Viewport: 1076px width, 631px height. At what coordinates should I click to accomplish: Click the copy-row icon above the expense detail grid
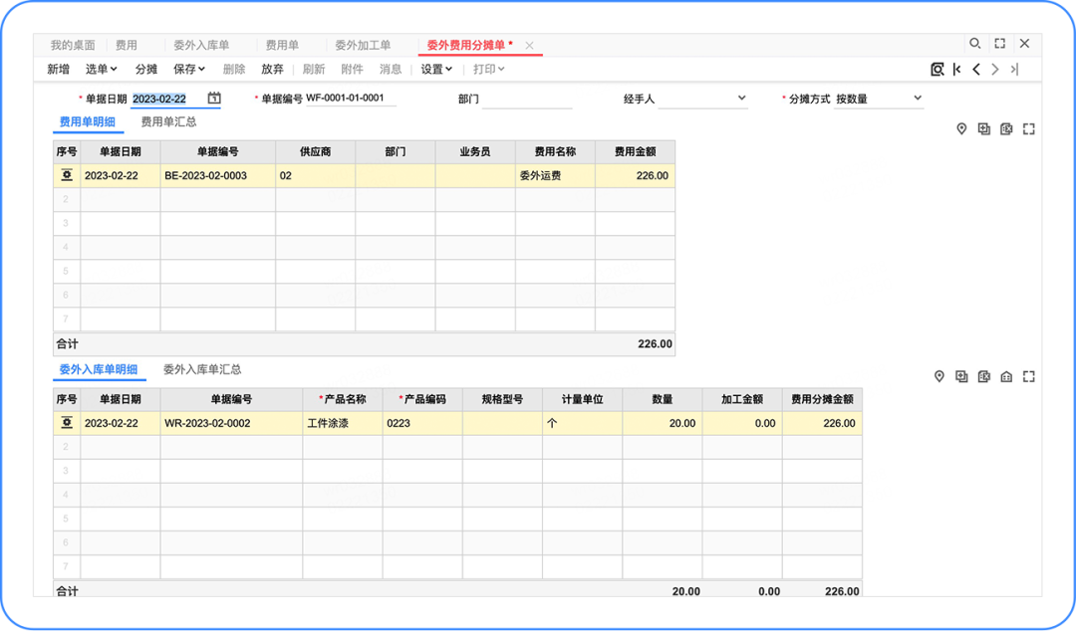[985, 128]
